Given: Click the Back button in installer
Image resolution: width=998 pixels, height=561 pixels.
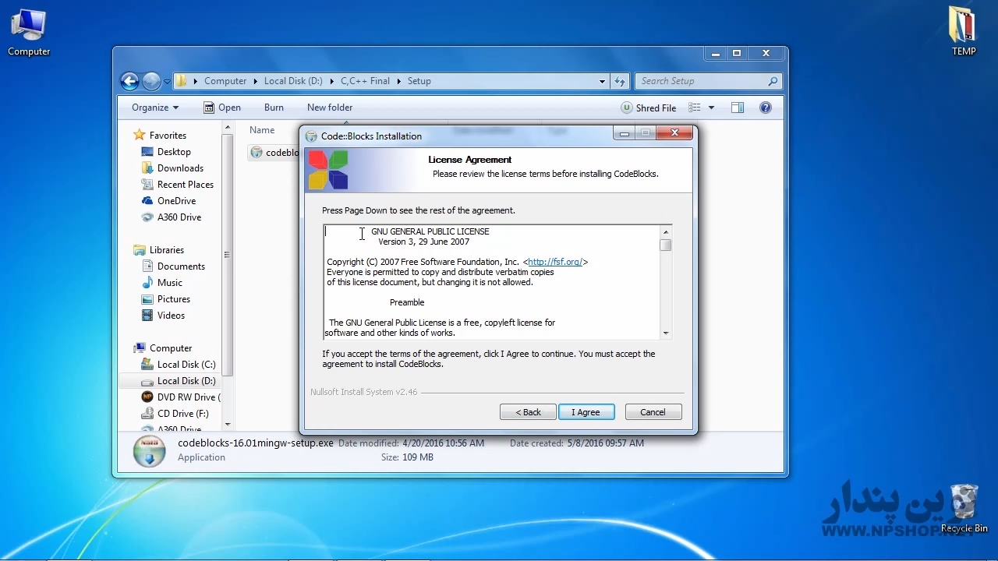Looking at the screenshot, I should 528,412.
